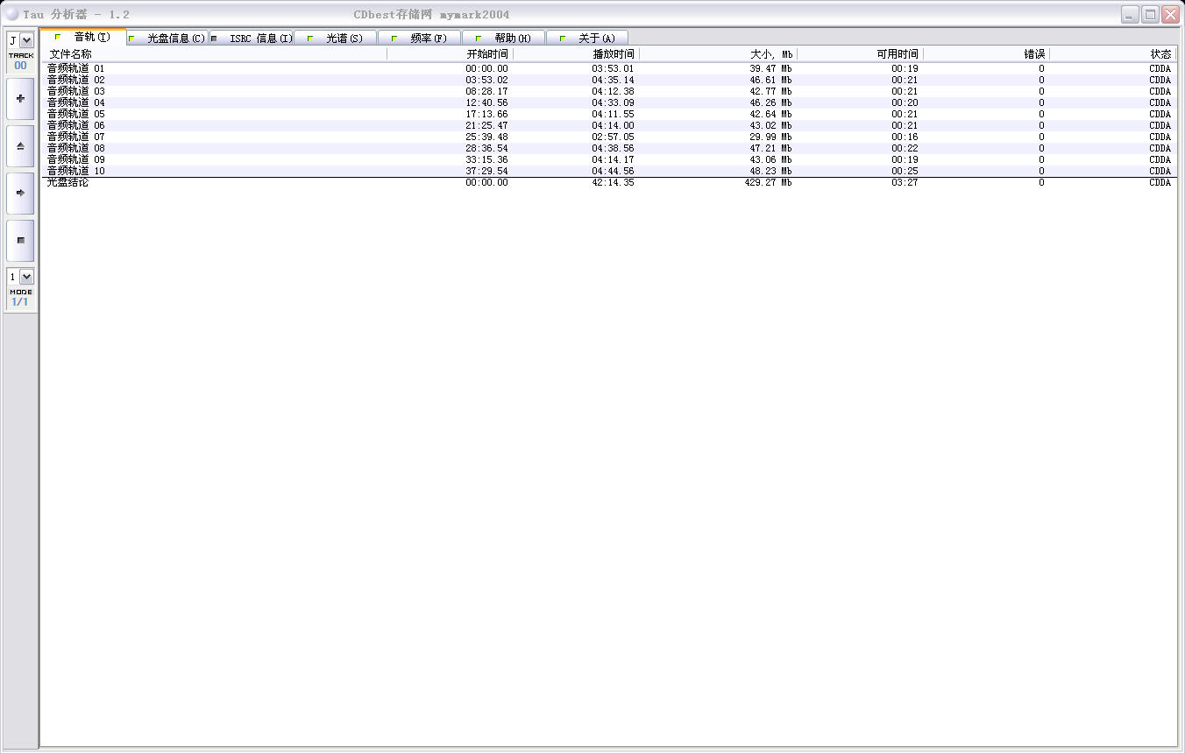Click start time 37:29.54 of track 10
This screenshot has width=1185, height=754.
click(486, 171)
